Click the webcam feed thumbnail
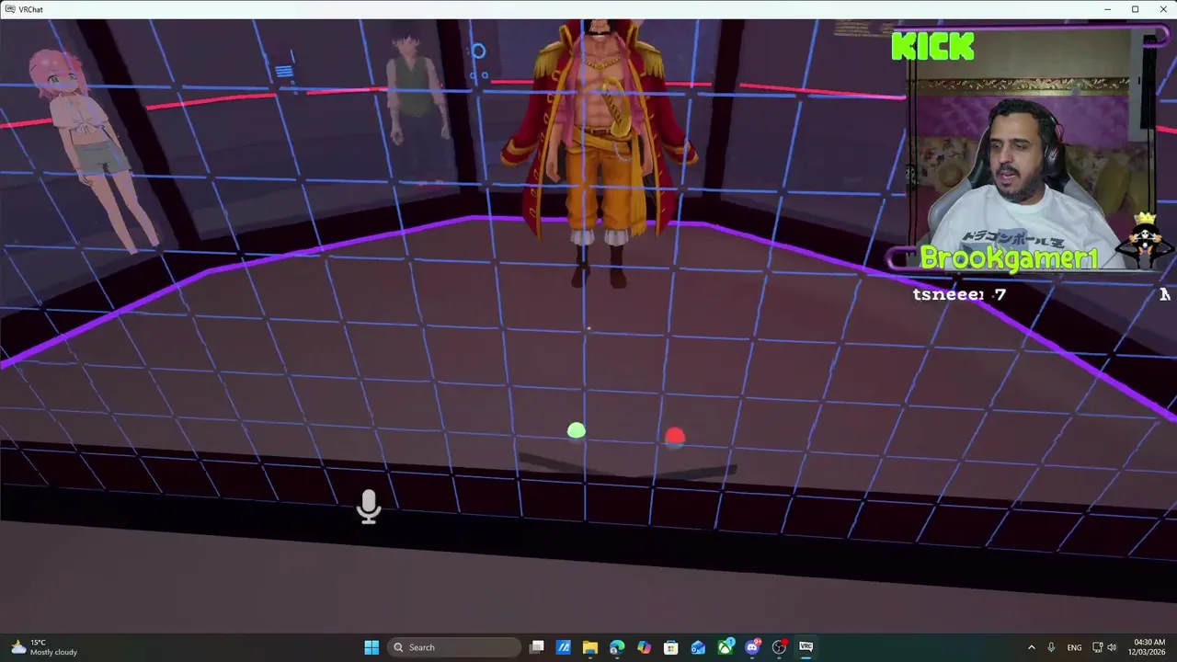This screenshot has height=662, width=1177. [x=1030, y=152]
